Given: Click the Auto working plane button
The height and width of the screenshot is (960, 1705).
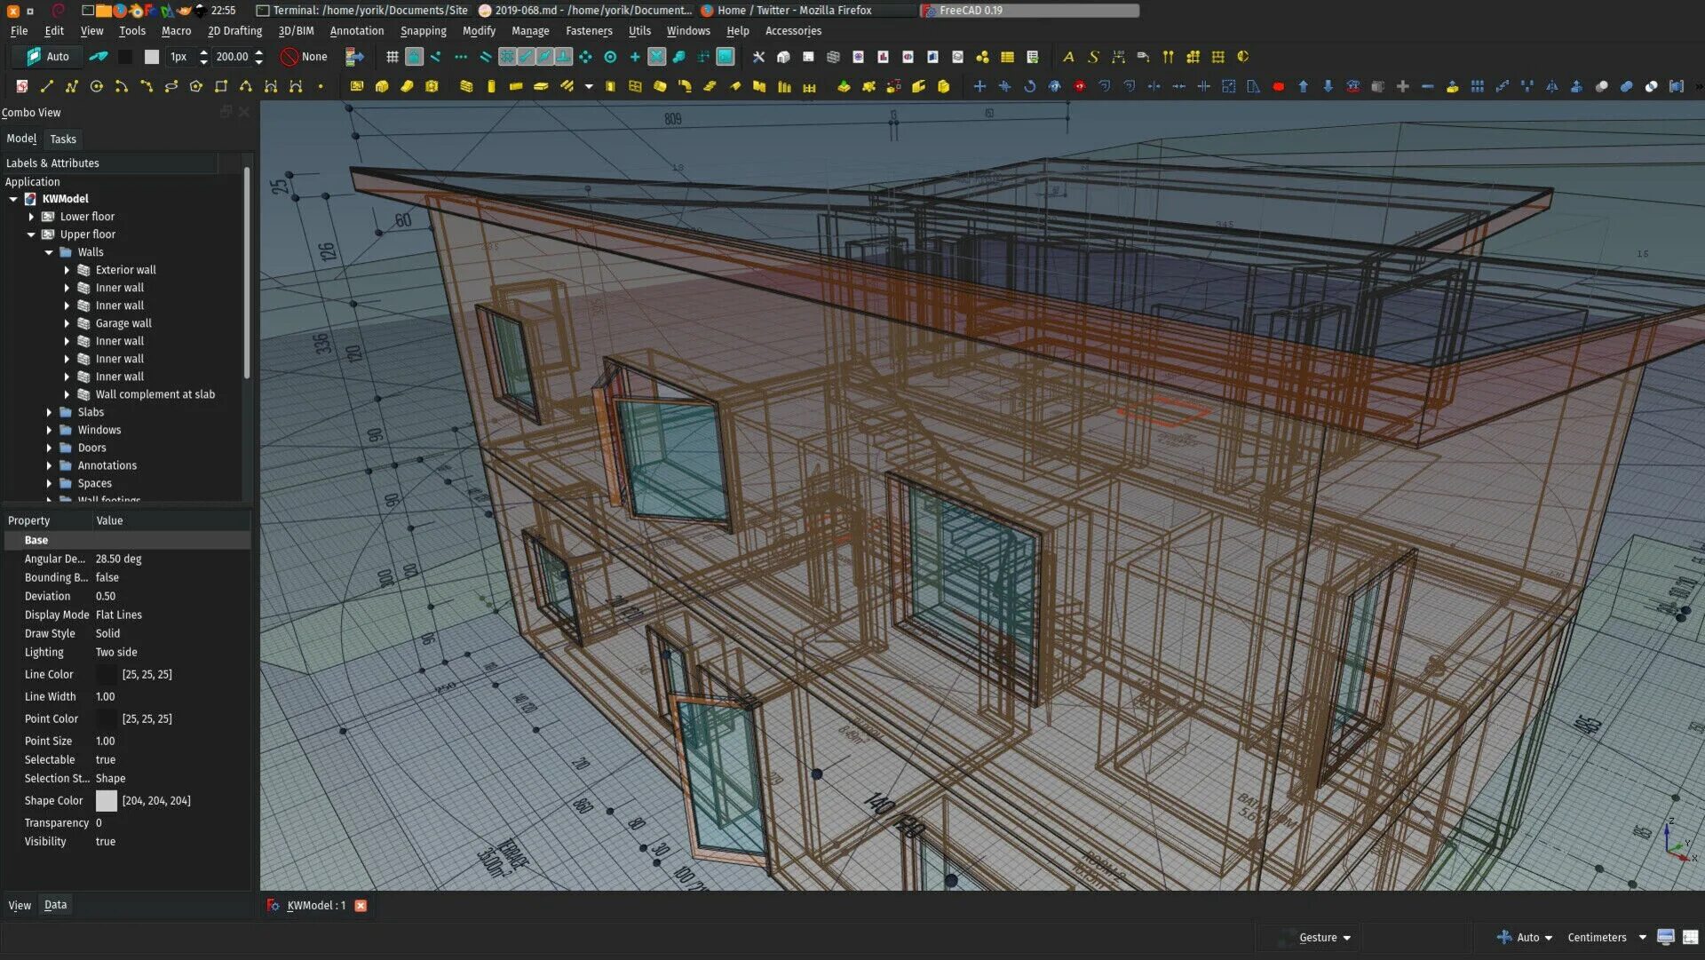Looking at the screenshot, I should (x=47, y=57).
